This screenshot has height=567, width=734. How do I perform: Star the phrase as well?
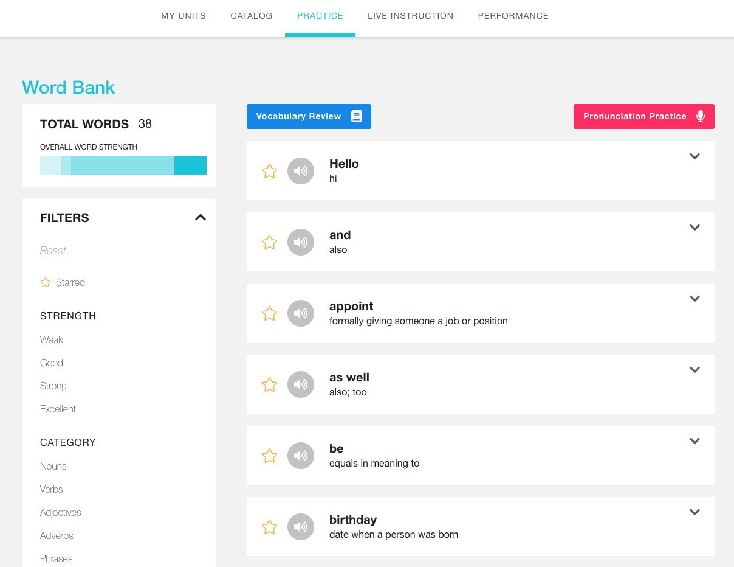[x=269, y=384]
